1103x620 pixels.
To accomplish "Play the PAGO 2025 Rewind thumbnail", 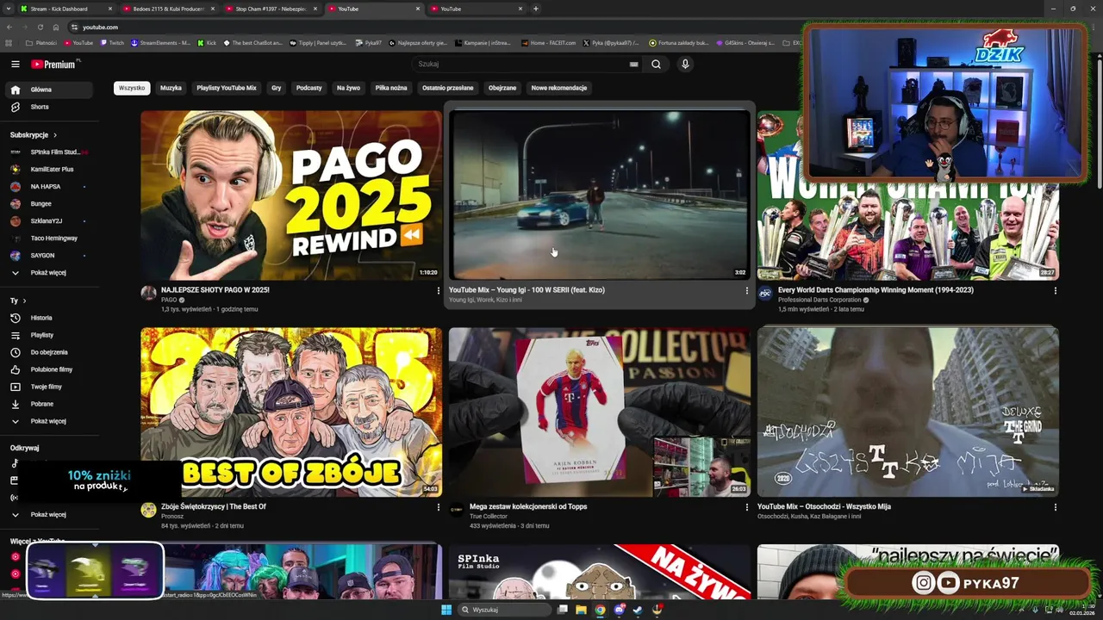I will (291, 195).
